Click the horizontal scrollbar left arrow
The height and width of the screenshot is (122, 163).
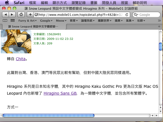152,115
